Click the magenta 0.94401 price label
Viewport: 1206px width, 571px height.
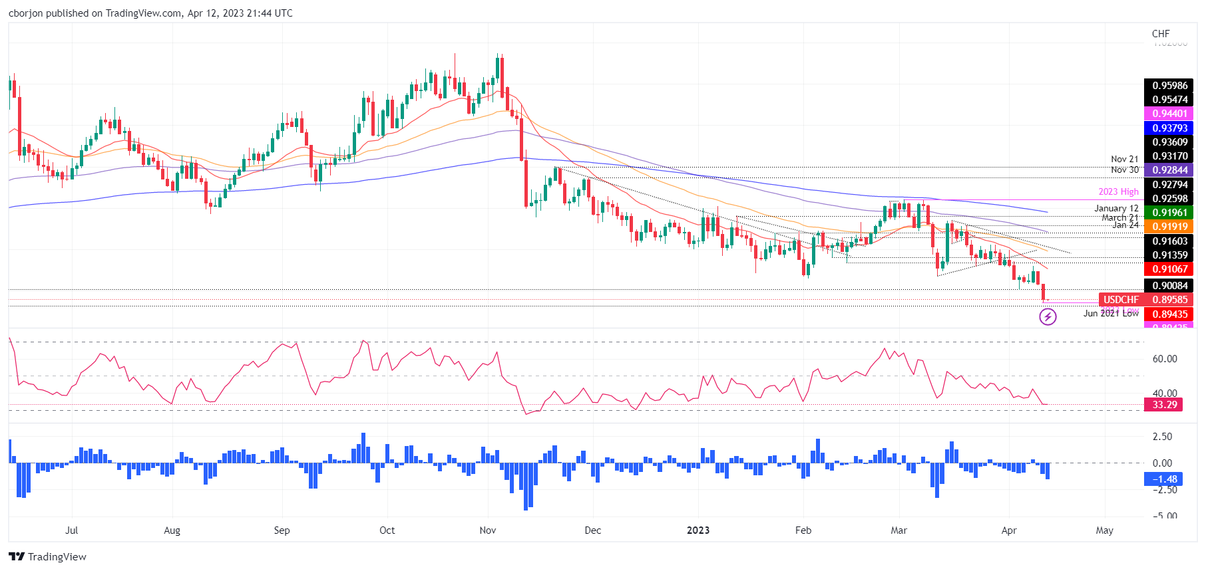[1169, 114]
